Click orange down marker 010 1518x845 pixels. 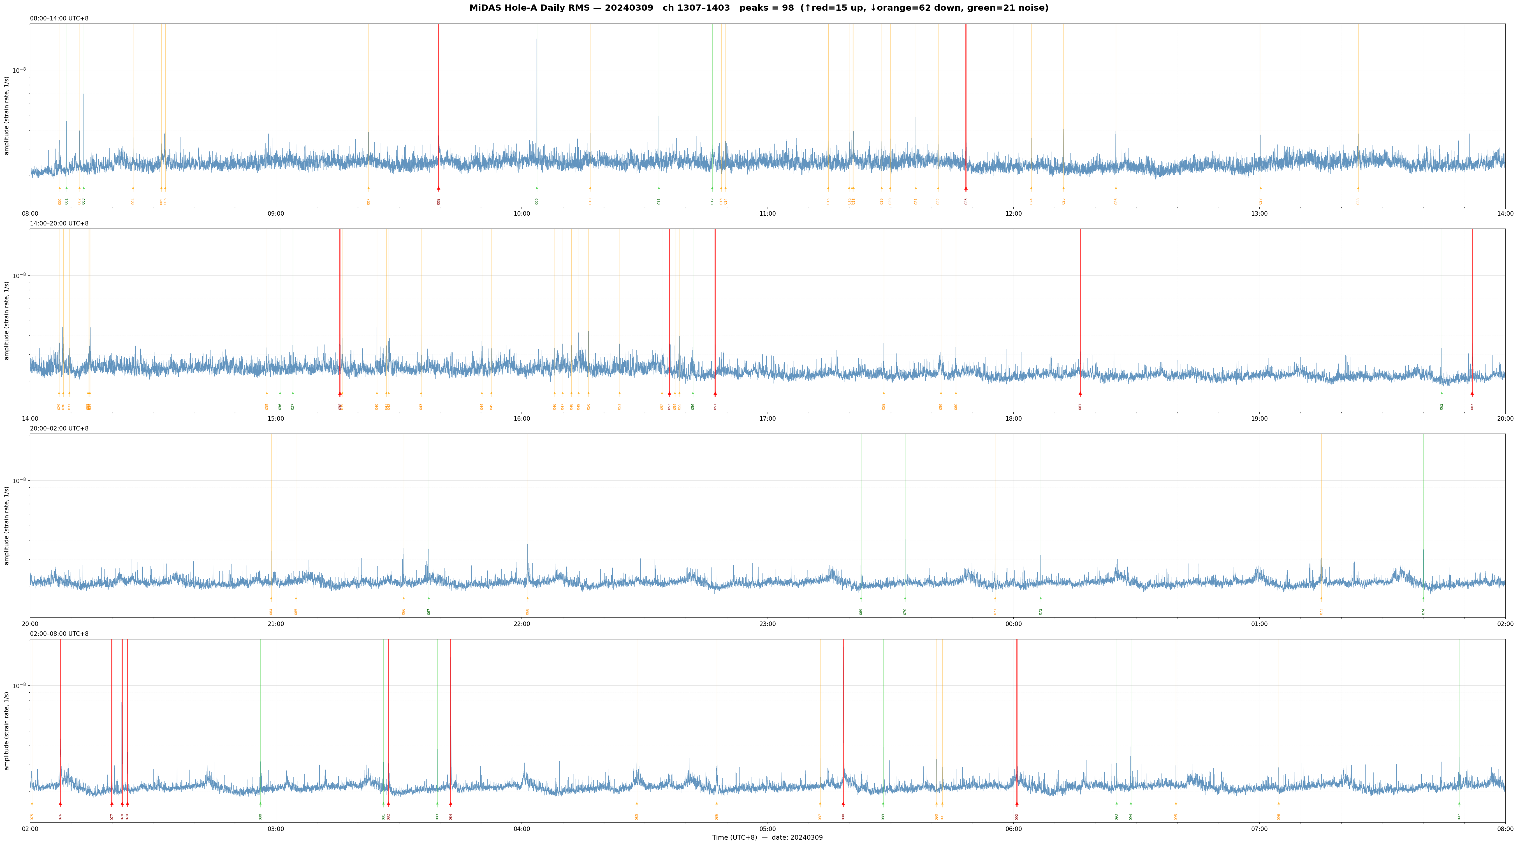click(x=590, y=188)
